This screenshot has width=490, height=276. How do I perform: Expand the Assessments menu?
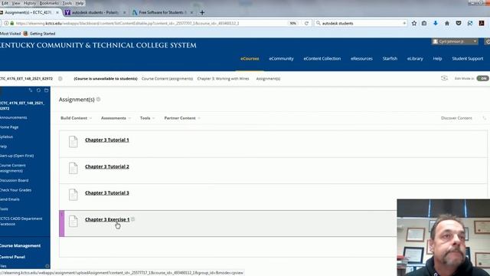pos(116,118)
